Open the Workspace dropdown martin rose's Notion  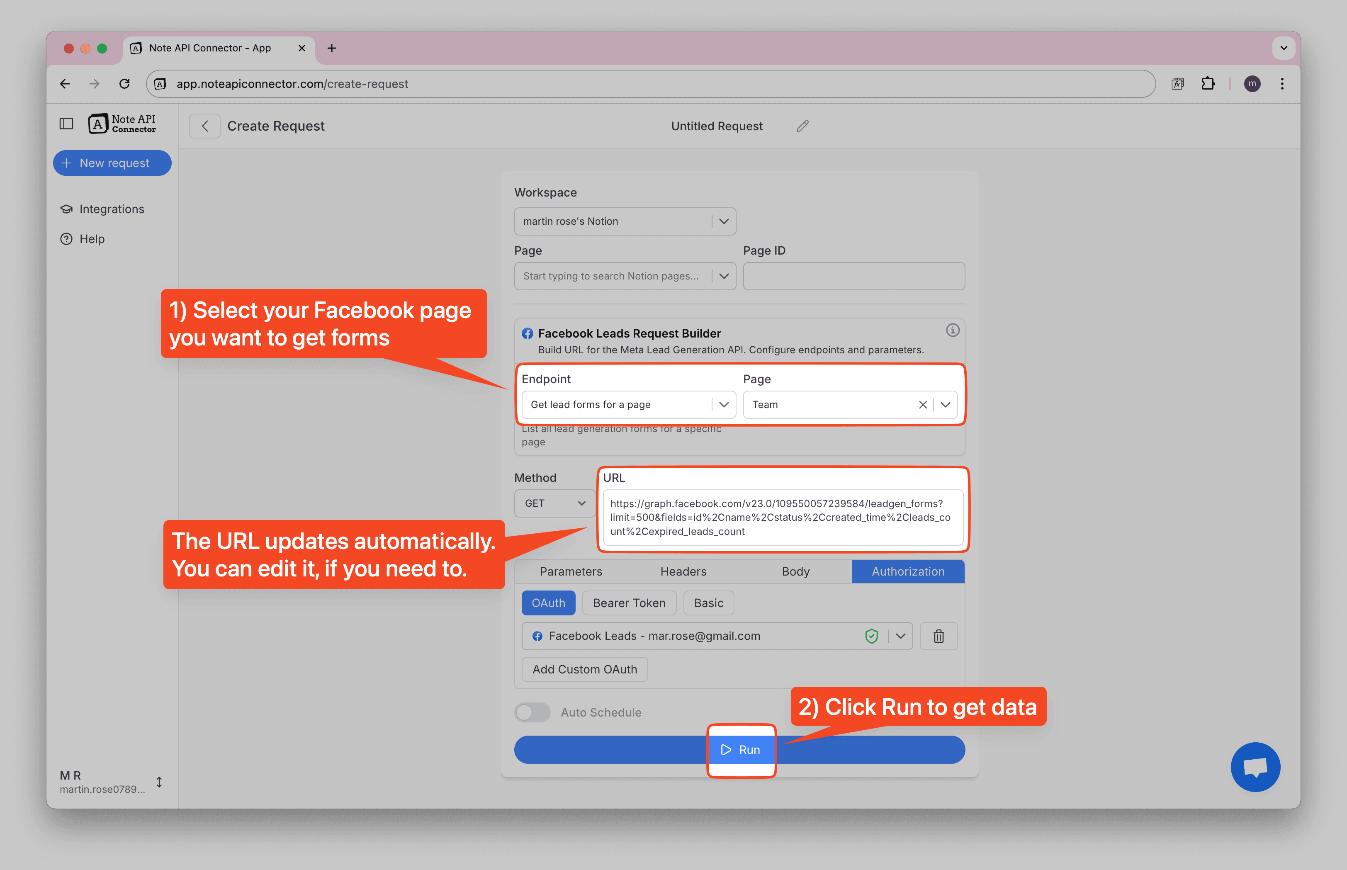click(625, 221)
